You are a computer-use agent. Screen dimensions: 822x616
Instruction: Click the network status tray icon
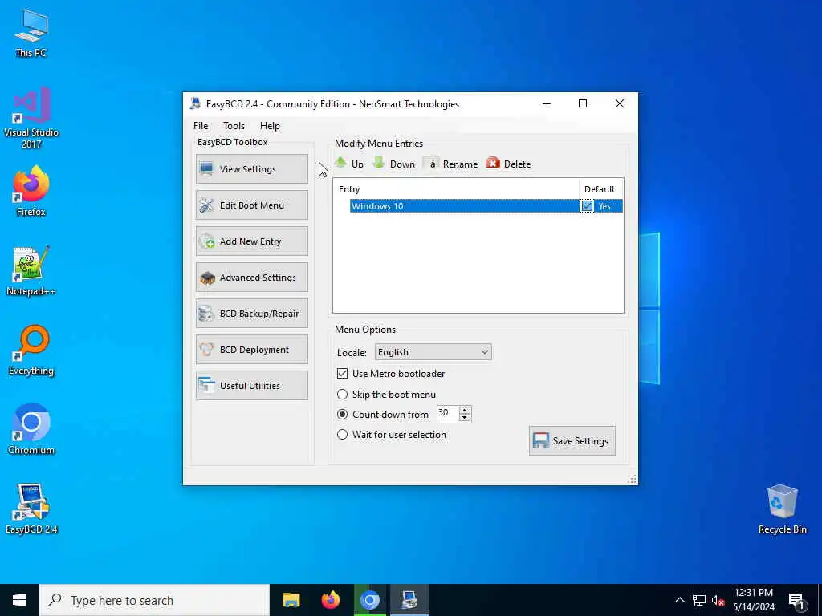(x=699, y=600)
